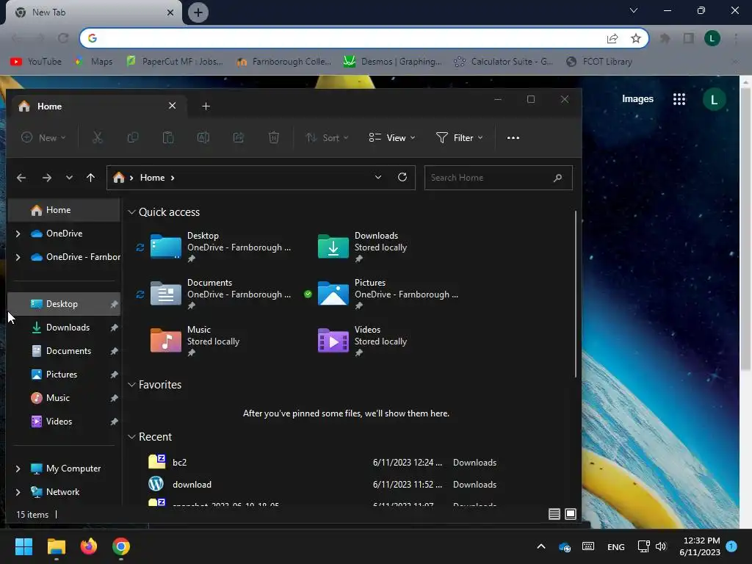
Task: Select Downloads in navigation pane
Action: tap(65, 328)
